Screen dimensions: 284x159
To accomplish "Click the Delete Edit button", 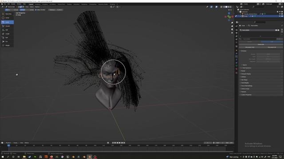I will [261, 44].
